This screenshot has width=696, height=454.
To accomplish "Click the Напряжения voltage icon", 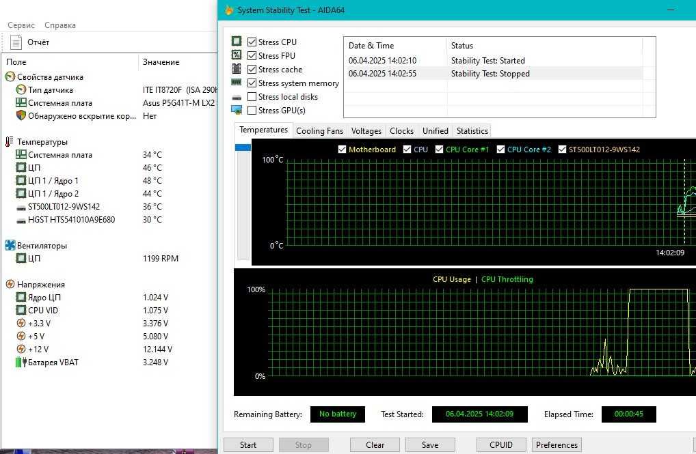I will tap(10, 284).
